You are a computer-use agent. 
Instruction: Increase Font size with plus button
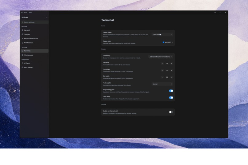click(x=172, y=64)
